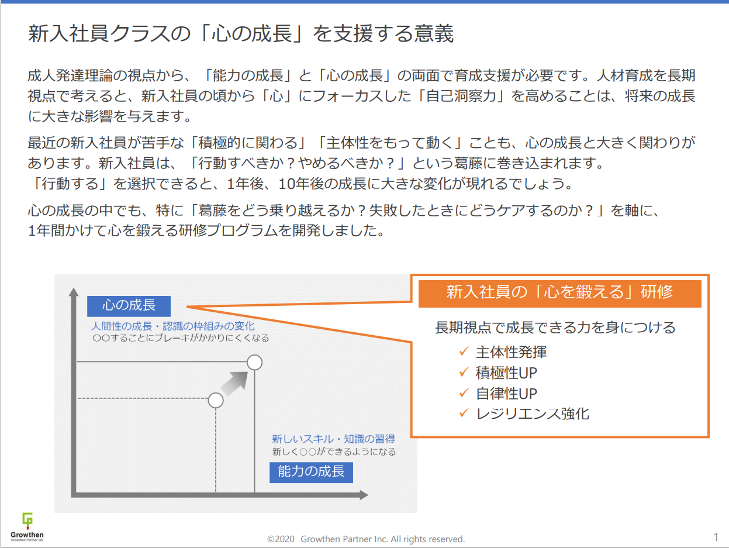729x548 pixels.
Task: Select the orange 新入社員の「心を鍛える」研修 header
Action: (x=559, y=292)
